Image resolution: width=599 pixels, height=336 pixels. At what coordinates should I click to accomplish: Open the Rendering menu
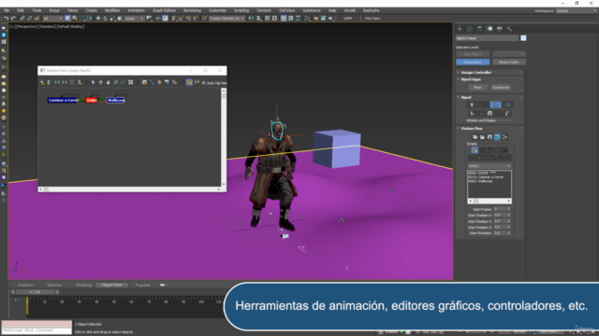point(192,10)
